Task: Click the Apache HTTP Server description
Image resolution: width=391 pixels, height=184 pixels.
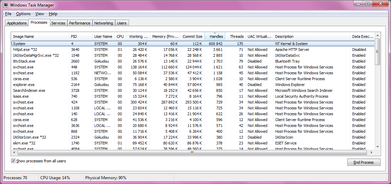Action: (292, 50)
